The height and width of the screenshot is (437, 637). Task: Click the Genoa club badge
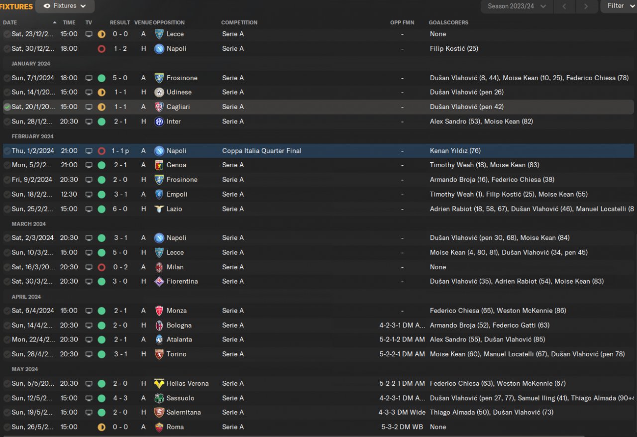159,165
